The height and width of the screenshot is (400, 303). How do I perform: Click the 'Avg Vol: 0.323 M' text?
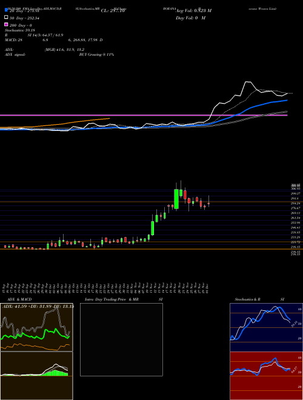(193, 11)
